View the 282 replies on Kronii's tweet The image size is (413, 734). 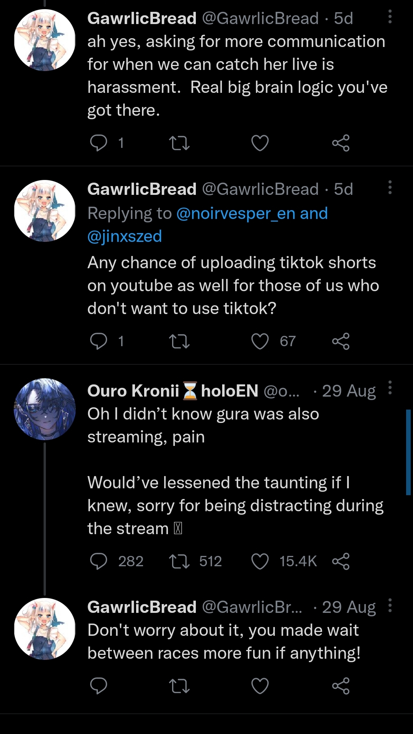pos(99,561)
